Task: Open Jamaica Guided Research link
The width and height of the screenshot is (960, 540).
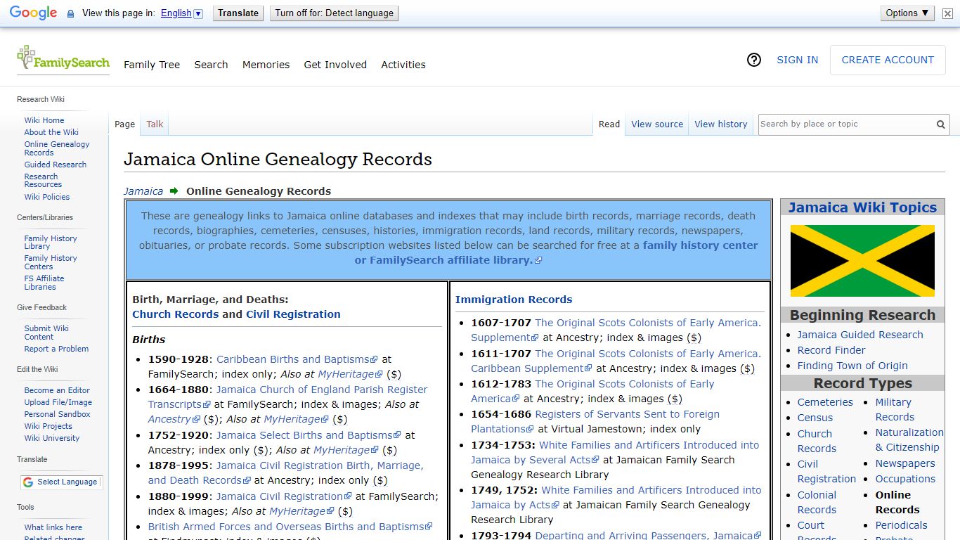Action: (x=860, y=335)
